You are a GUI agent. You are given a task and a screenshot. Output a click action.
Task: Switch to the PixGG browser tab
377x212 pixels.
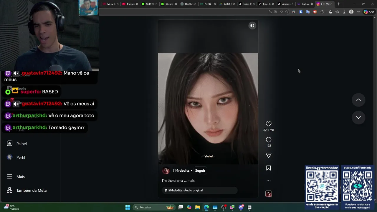[x=208, y=4]
